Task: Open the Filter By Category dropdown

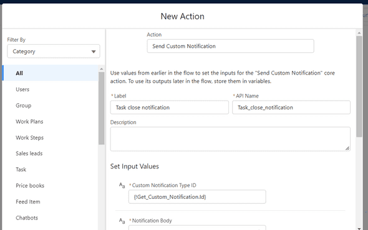Action: point(54,51)
